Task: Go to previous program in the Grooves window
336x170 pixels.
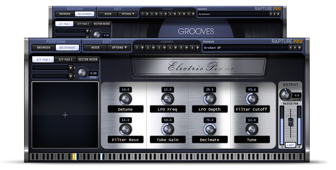Action: pyautogui.click(x=270, y=14)
